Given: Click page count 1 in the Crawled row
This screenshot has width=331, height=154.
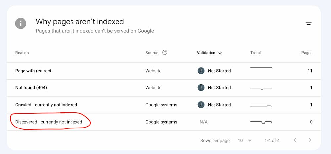Looking at the screenshot, I should point(311,105).
